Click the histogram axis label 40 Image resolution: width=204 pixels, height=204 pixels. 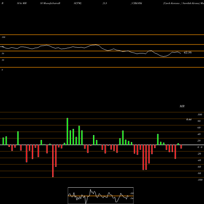tap(199, 134)
